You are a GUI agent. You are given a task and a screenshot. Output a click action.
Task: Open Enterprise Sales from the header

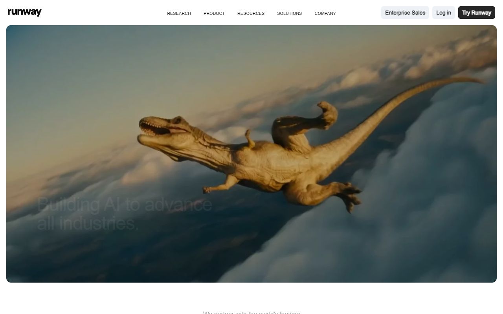coord(405,13)
